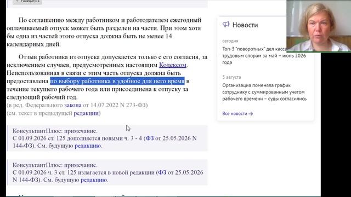Click the Новости heading
351x197 pixels.
[x=245, y=25]
